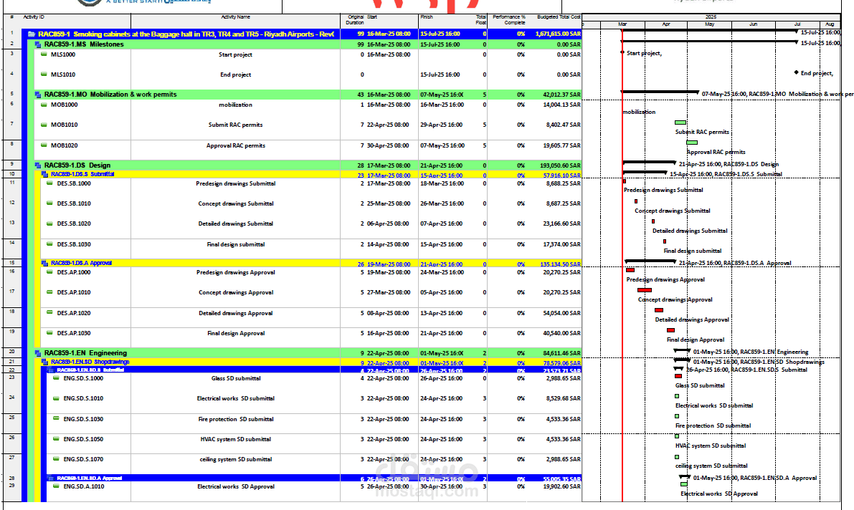Viewport: 854px width, 510px height.
Task: Select the Apr month in the timescale
Action: 666,24
